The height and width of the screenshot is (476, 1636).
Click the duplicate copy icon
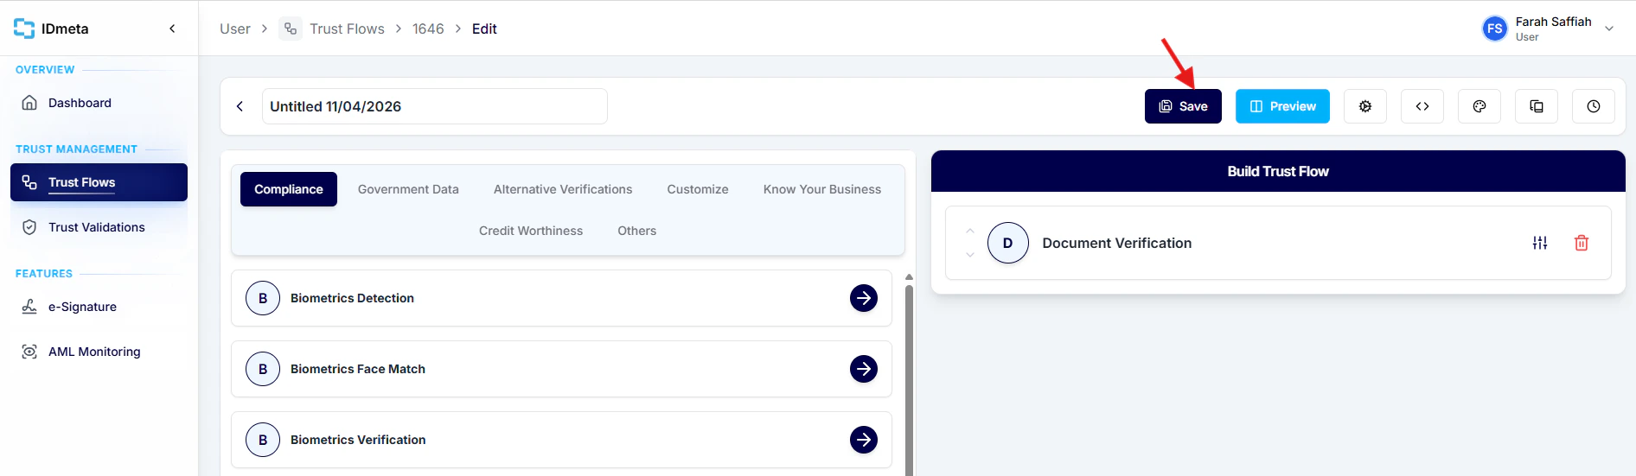tap(1537, 106)
